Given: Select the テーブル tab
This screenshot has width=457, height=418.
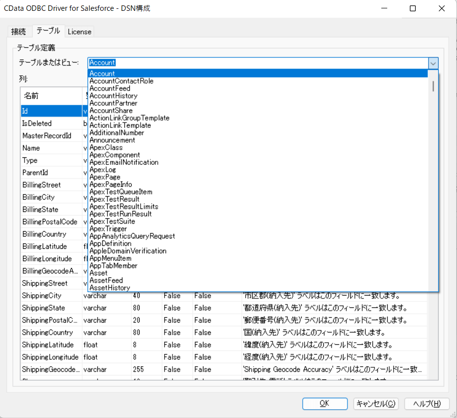Looking at the screenshot, I should 48,30.
